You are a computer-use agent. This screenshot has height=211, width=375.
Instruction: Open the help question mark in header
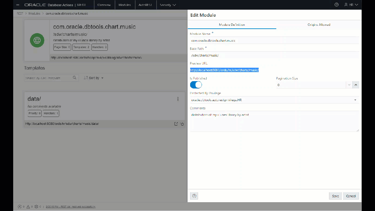(337, 5)
